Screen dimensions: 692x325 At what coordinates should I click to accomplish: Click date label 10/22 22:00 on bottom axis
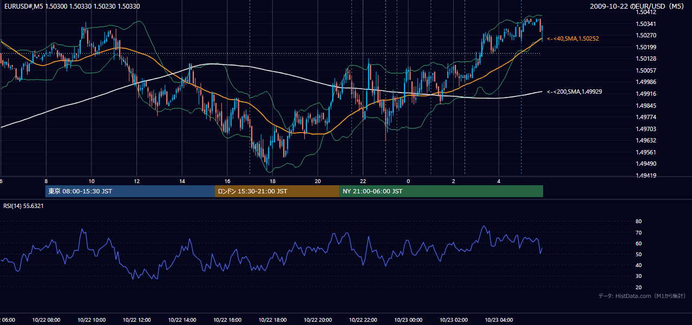(x=363, y=320)
